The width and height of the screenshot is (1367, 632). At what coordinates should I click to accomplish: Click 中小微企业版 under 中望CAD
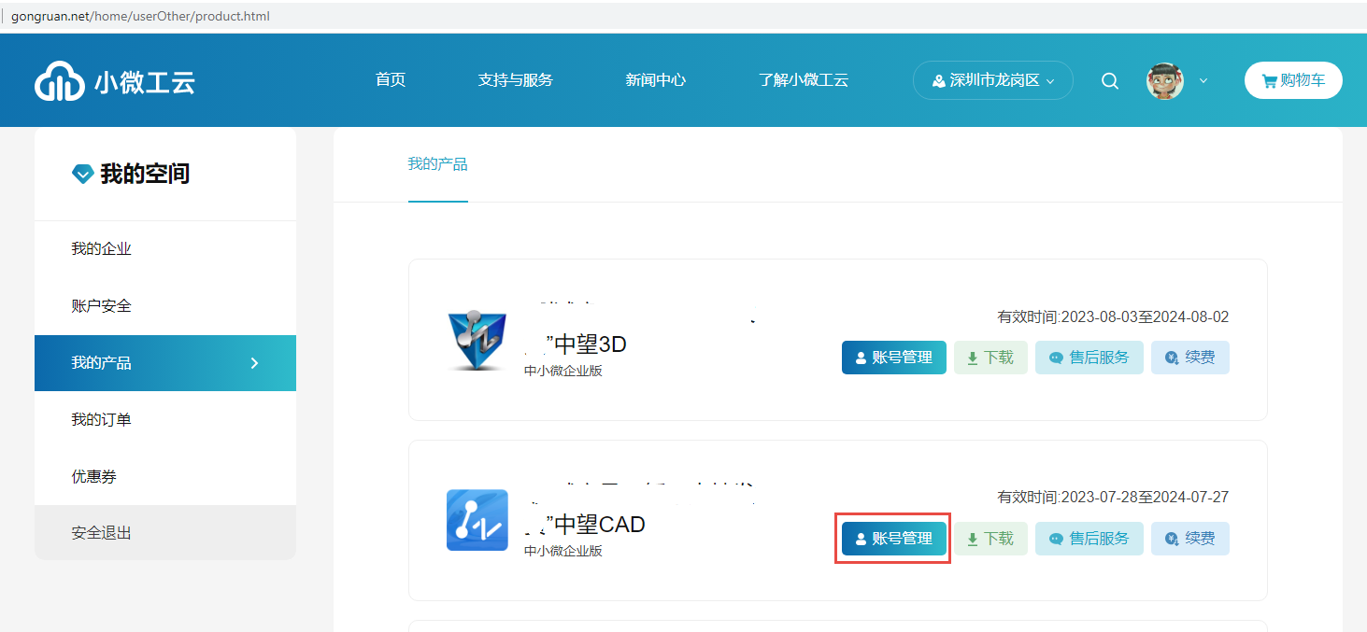point(563,551)
